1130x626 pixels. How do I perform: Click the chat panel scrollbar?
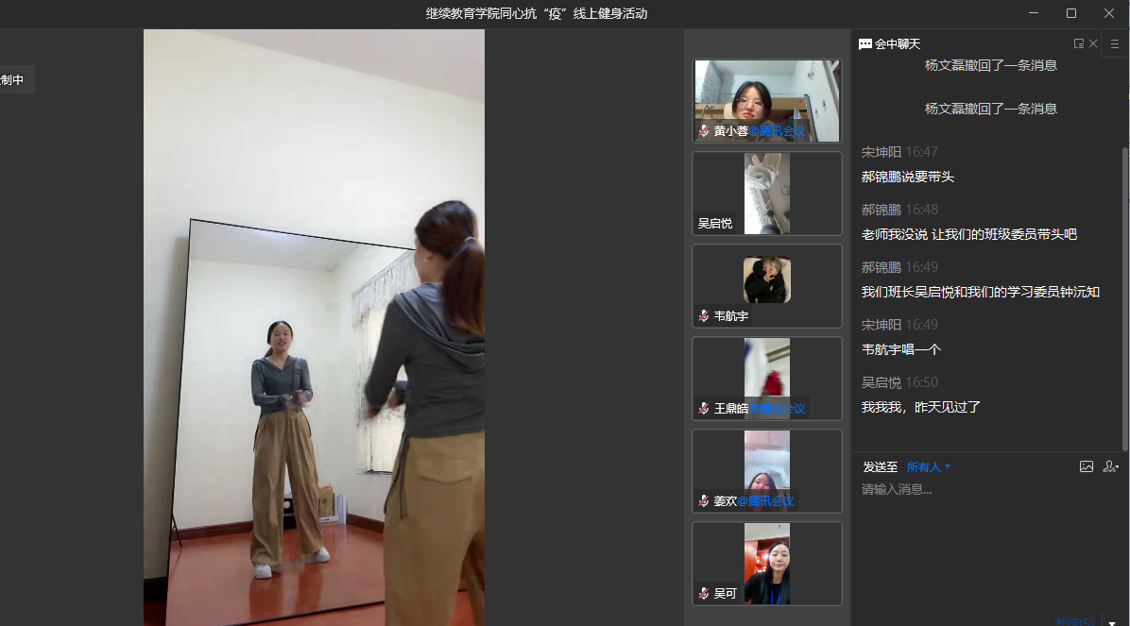[1124, 283]
